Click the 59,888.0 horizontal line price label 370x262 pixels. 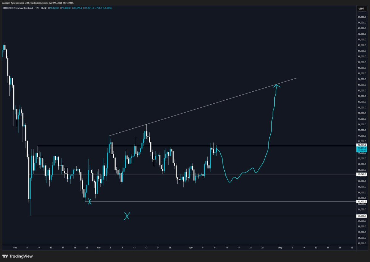(362, 216)
